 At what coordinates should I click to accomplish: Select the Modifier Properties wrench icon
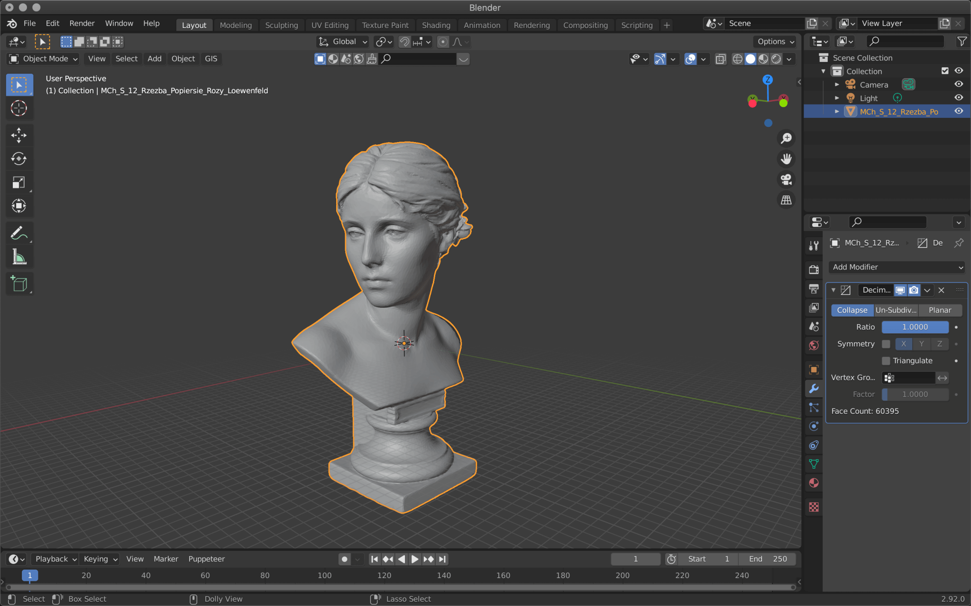pyautogui.click(x=814, y=389)
